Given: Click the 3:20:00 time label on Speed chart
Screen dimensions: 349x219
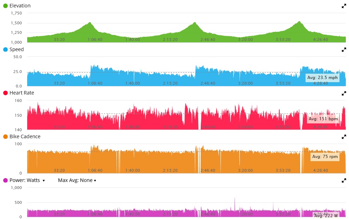Looking at the screenshot, I should click(246, 83).
